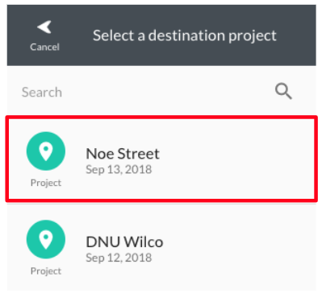Pick the DNU Wilco list row

[x=161, y=247]
